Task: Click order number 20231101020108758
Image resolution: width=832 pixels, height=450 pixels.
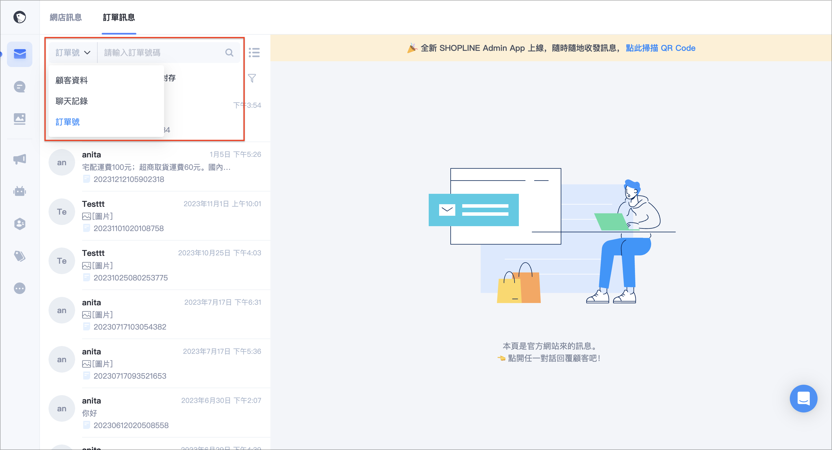Action: coord(129,228)
